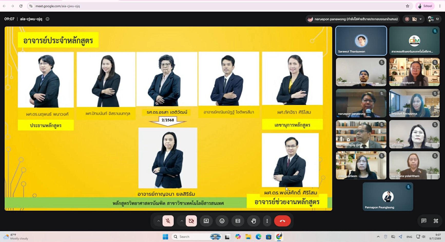
Task: Open video settings chevron beside camera
Action: coord(182,221)
